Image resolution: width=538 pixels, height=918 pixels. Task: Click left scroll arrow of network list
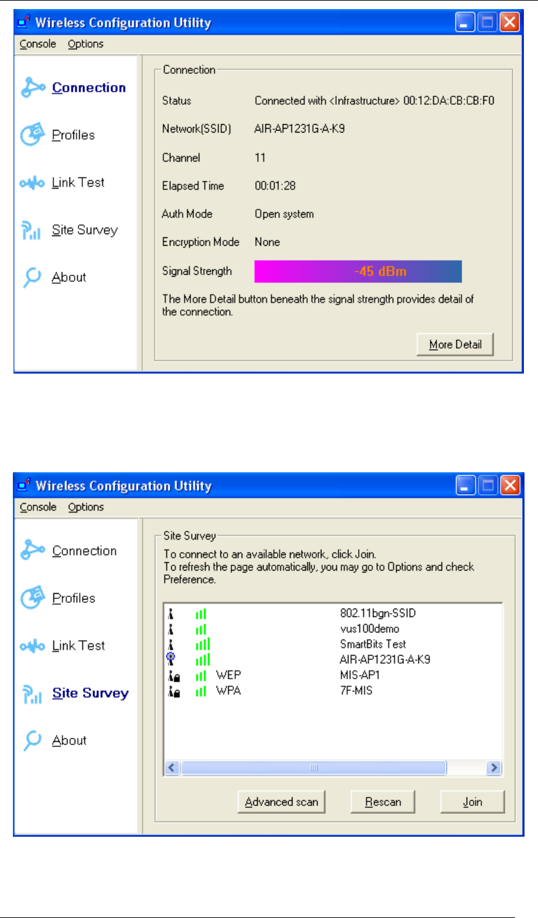172,767
